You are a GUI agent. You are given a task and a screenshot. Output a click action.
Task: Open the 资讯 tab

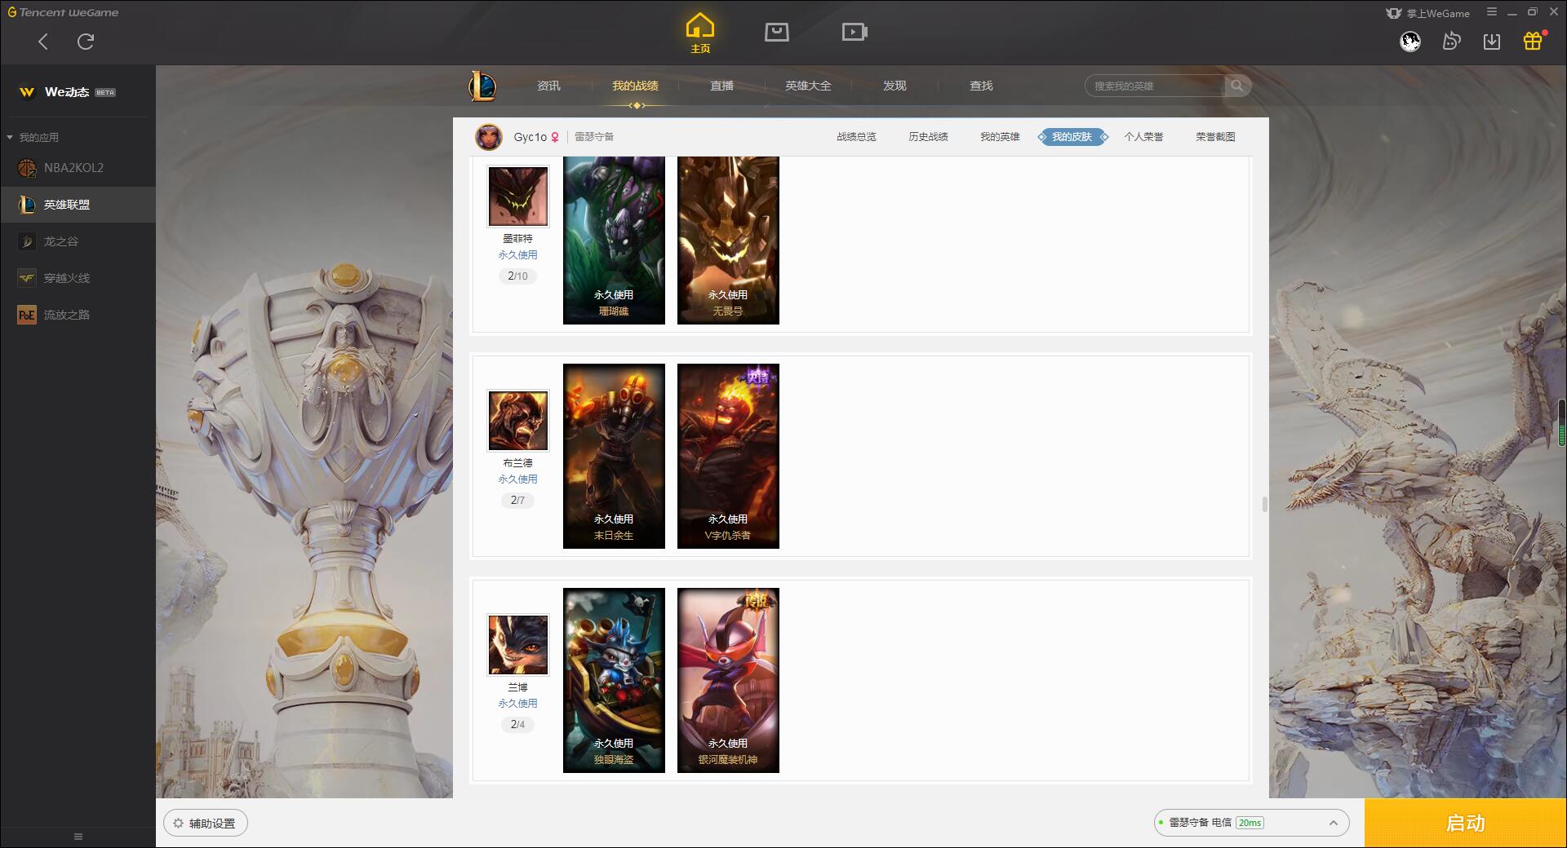click(x=548, y=86)
